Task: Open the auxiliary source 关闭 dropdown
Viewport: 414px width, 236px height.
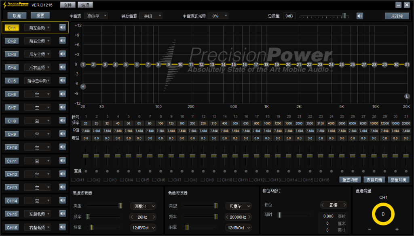Action: 151,16
